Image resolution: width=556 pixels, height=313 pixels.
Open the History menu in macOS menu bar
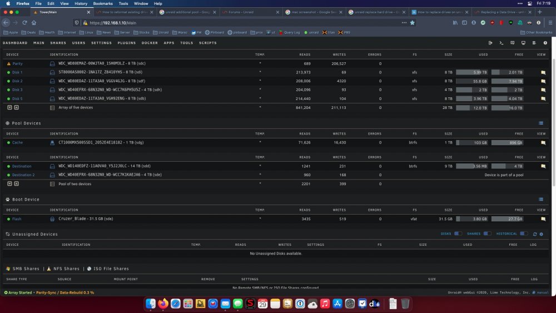pyautogui.click(x=81, y=3)
